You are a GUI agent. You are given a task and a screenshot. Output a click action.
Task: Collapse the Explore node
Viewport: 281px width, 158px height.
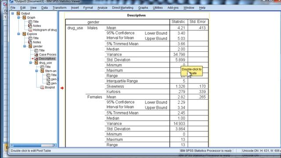(x=18, y=34)
